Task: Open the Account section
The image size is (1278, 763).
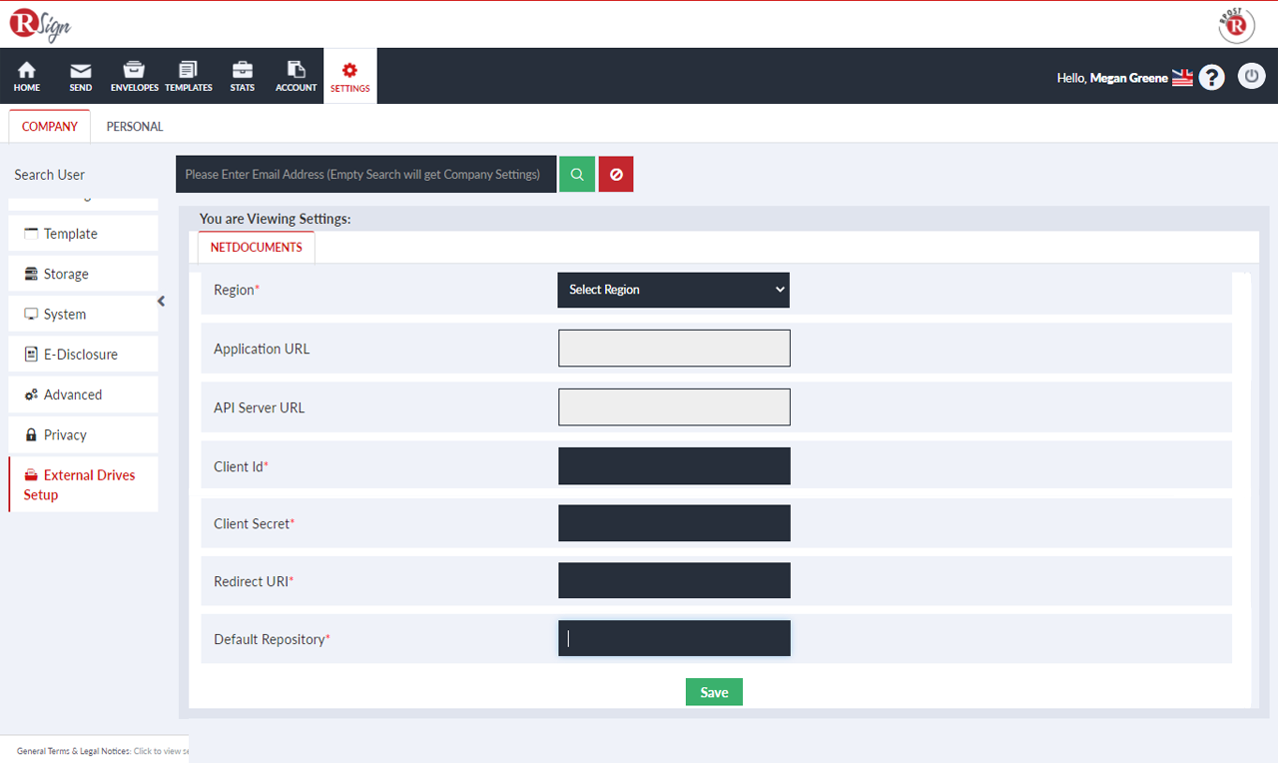Action: click(x=296, y=75)
